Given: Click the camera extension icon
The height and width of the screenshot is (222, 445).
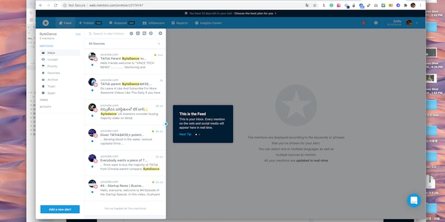Looking at the screenshot, I should click(376, 6).
